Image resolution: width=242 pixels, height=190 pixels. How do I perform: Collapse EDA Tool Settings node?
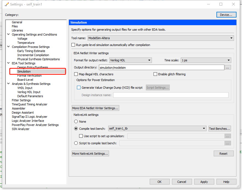[9, 63]
